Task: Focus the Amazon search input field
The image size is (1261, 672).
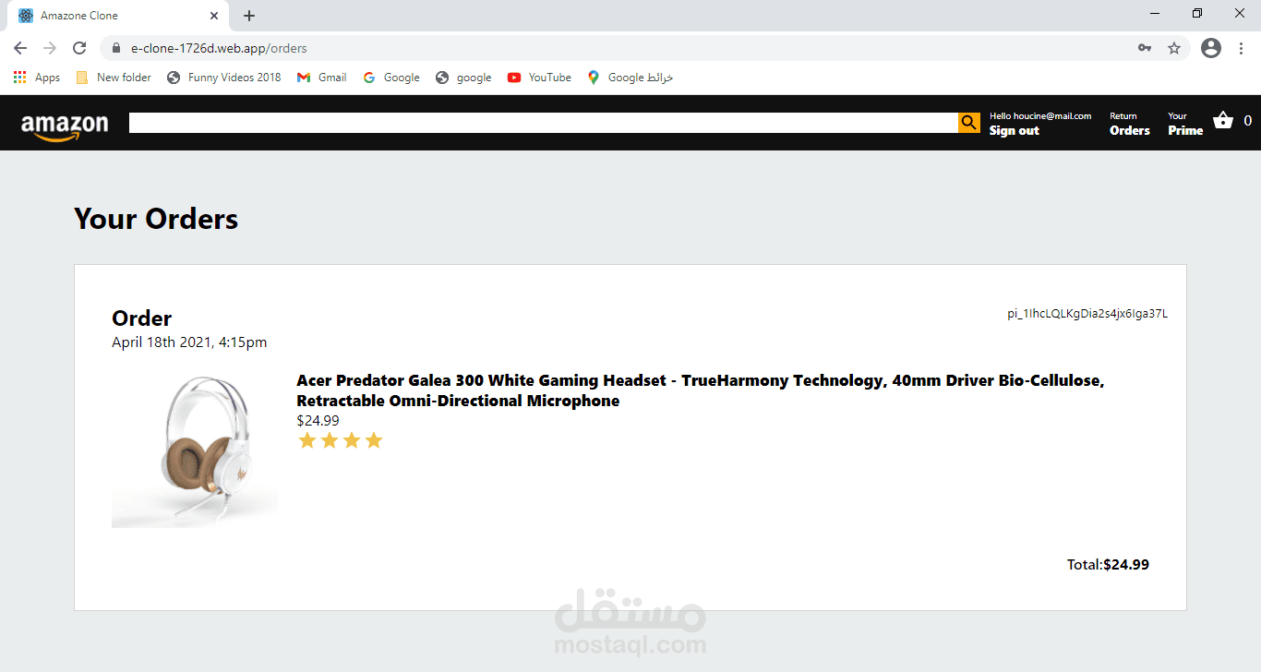Action: pos(544,123)
